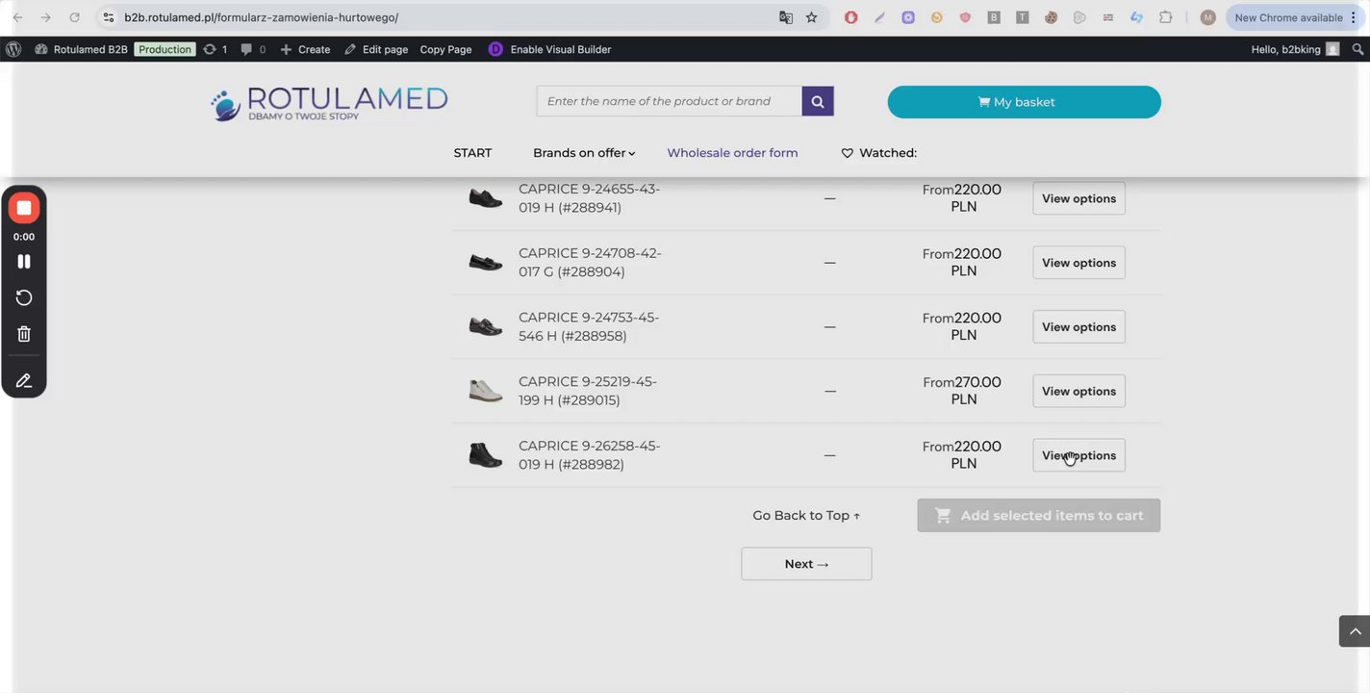
Task: Click thumbnail of CAPRICE 9-24708-42-017 G shoe
Action: point(486,263)
